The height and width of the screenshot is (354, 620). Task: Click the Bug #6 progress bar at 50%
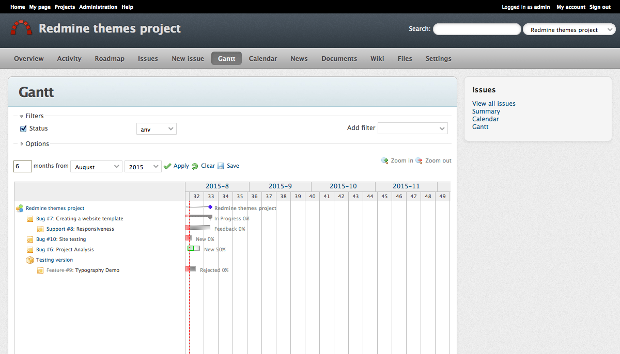click(x=194, y=248)
